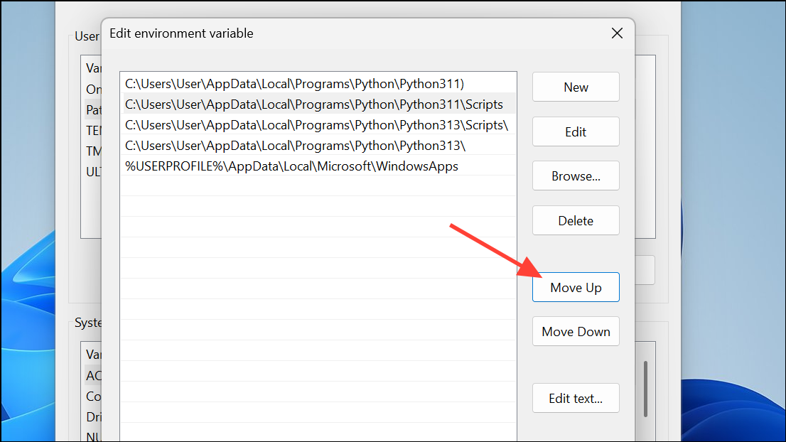Click the Move Up button

pos(576,288)
